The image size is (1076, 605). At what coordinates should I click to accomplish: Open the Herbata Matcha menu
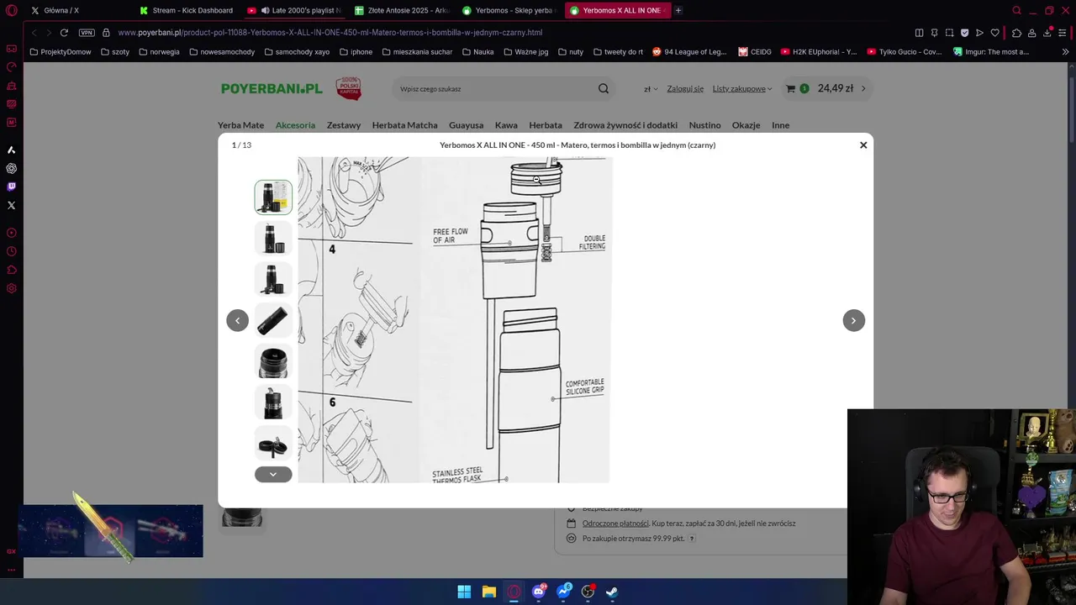[x=404, y=125]
